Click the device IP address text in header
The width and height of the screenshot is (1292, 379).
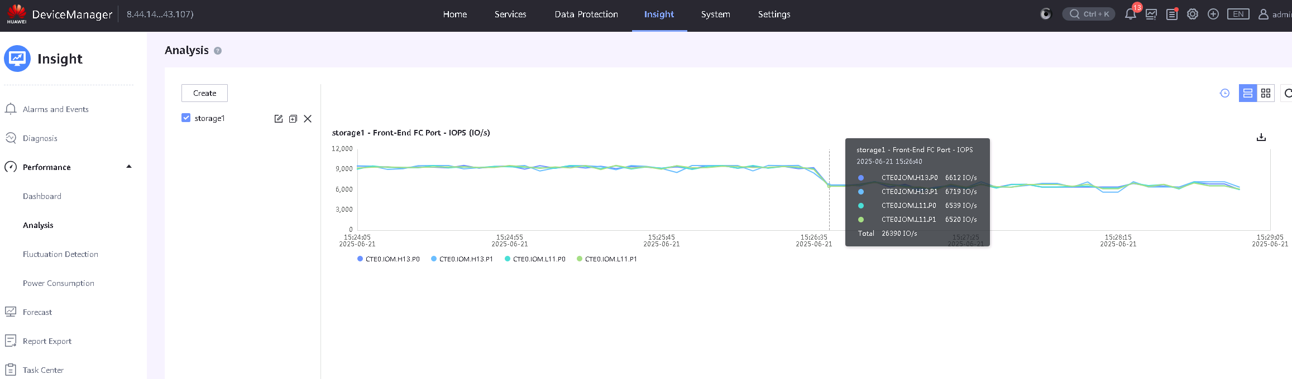(160, 14)
